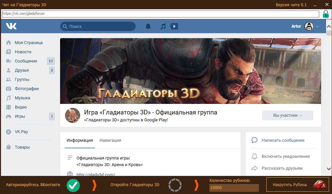Open Фотографии in sidebar
332x194 pixels.
(x=27, y=89)
